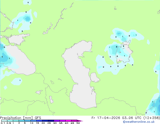Click the '0.1' legend value
This screenshot has width=160, height=124.
[x=3, y=123]
